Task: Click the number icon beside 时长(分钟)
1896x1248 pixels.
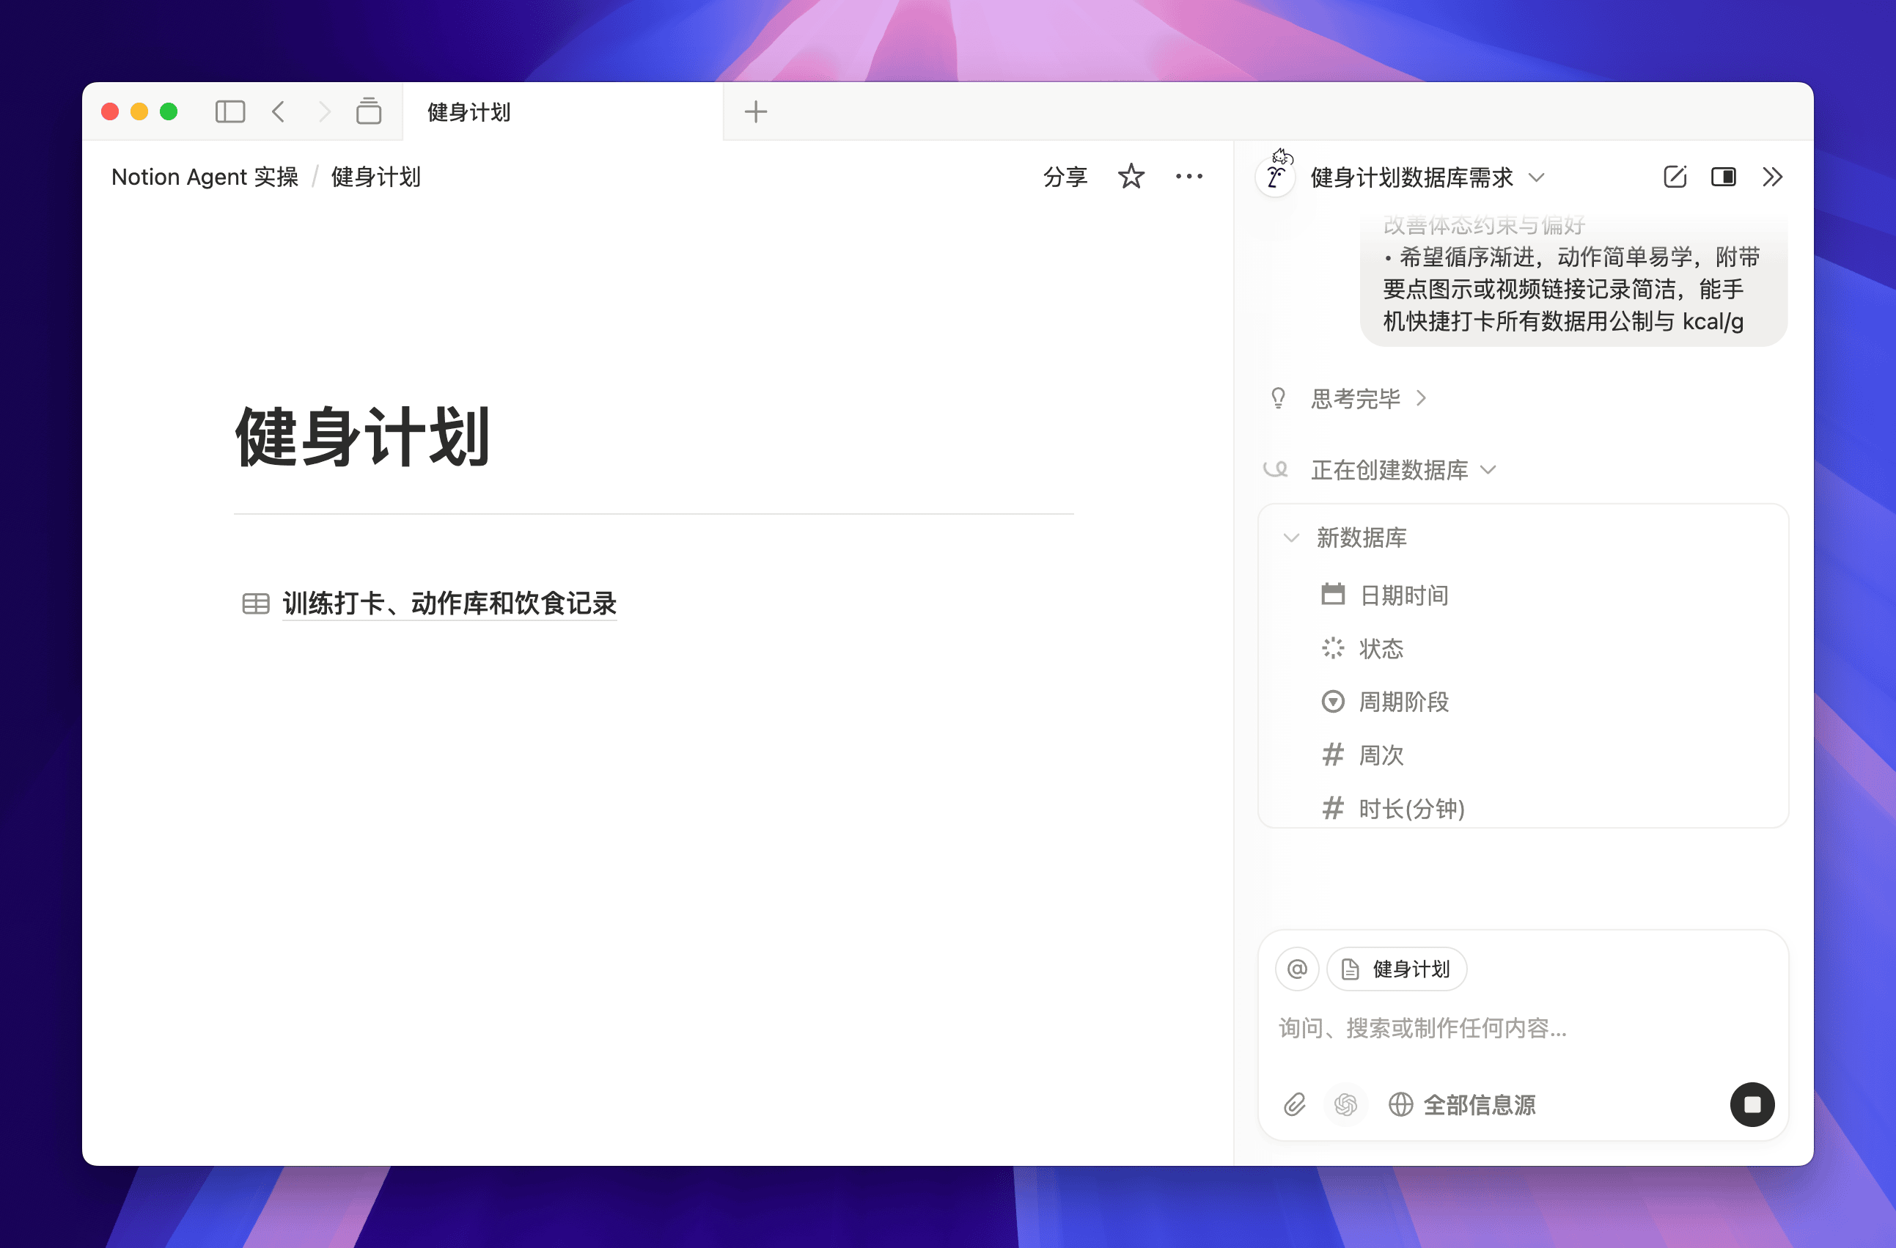Action: click(x=1333, y=808)
